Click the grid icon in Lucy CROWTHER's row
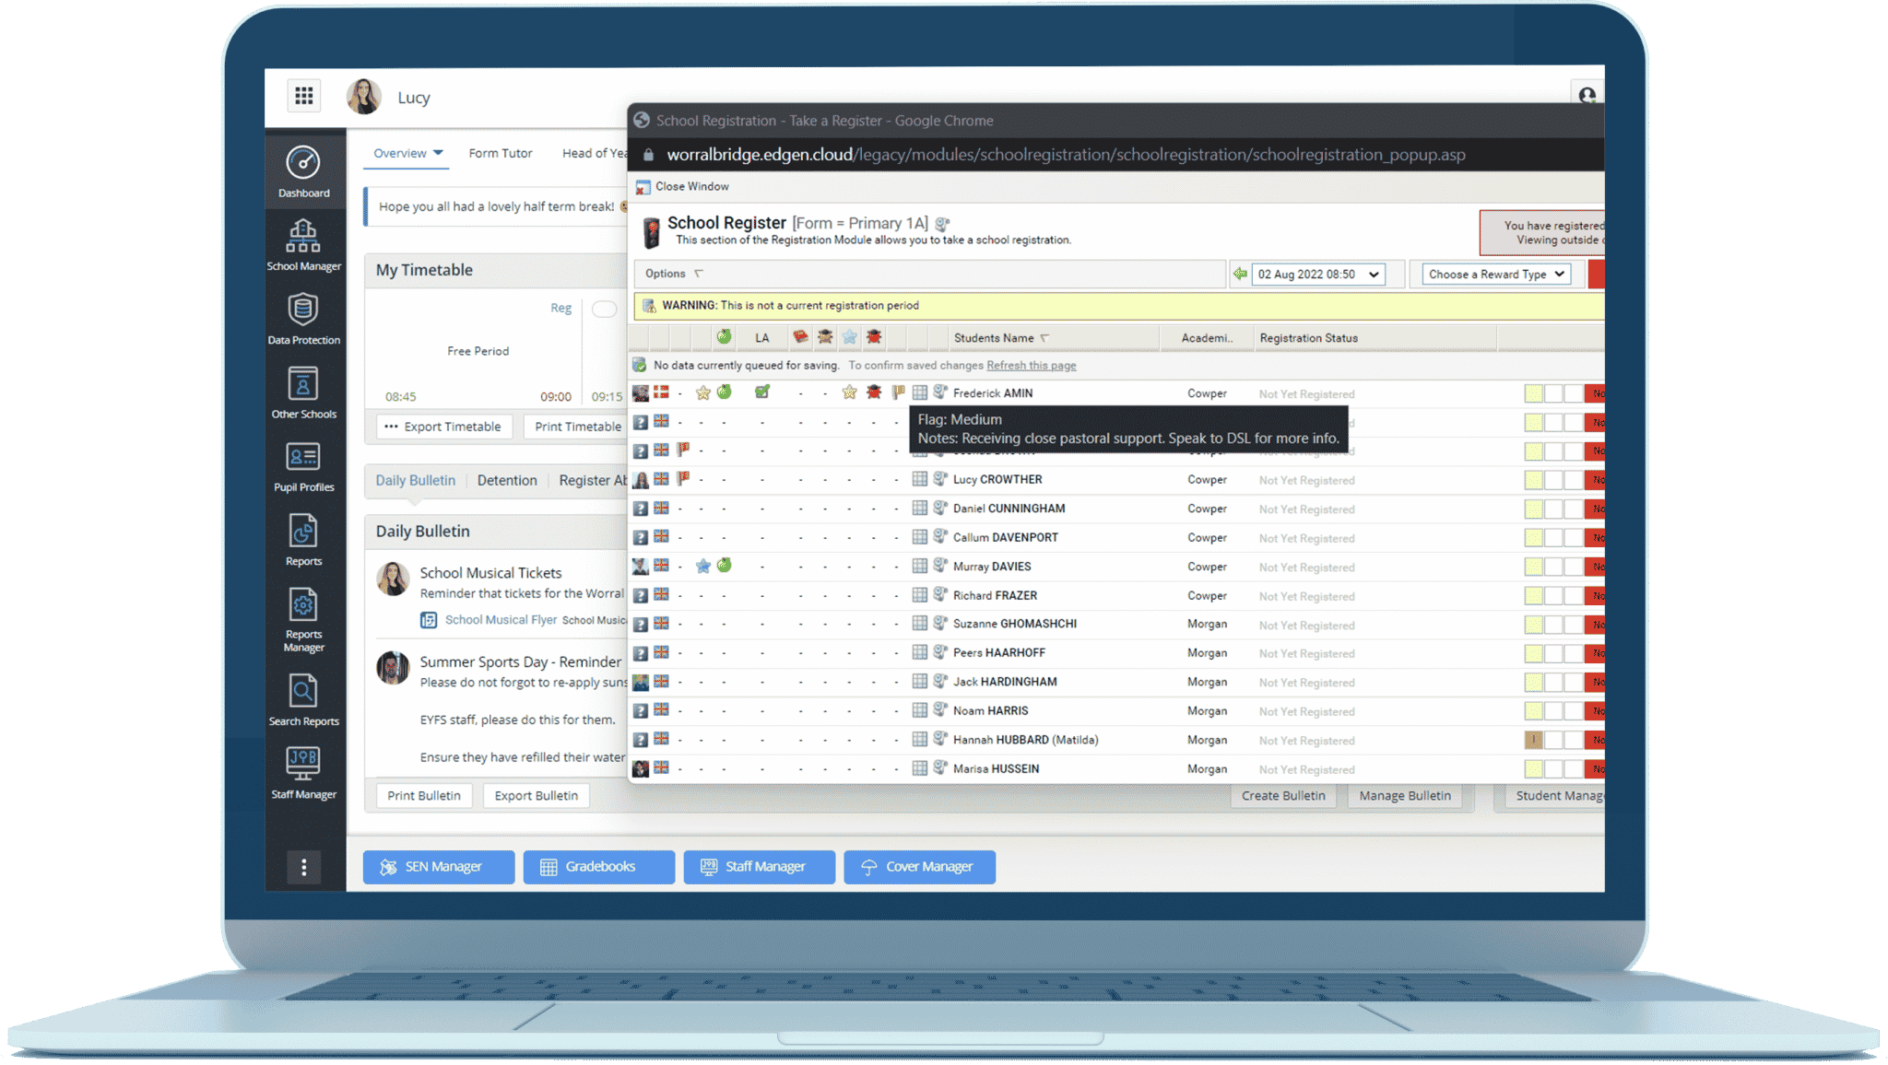Image resolution: width=1888 pixels, height=1065 pixels. (x=919, y=479)
